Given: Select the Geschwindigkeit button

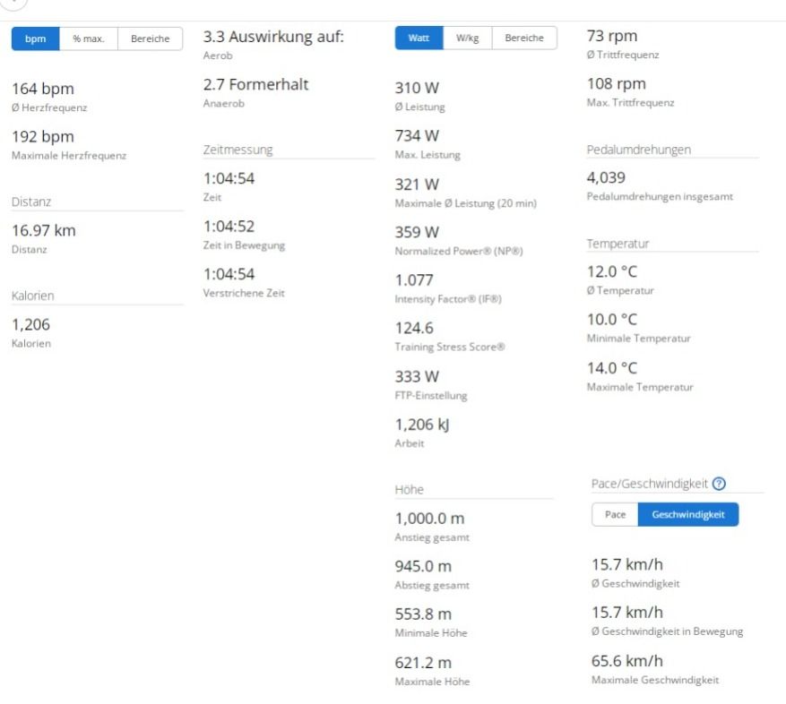Looking at the screenshot, I should (x=687, y=515).
